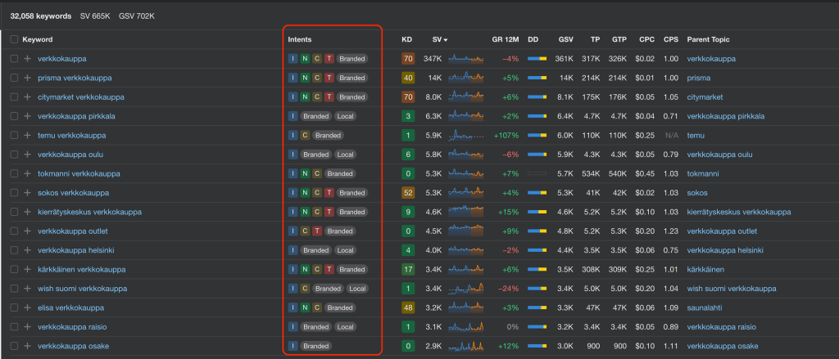
Task: Select the tokmanni verkkokauppa checkbox
Action: click(x=15, y=173)
